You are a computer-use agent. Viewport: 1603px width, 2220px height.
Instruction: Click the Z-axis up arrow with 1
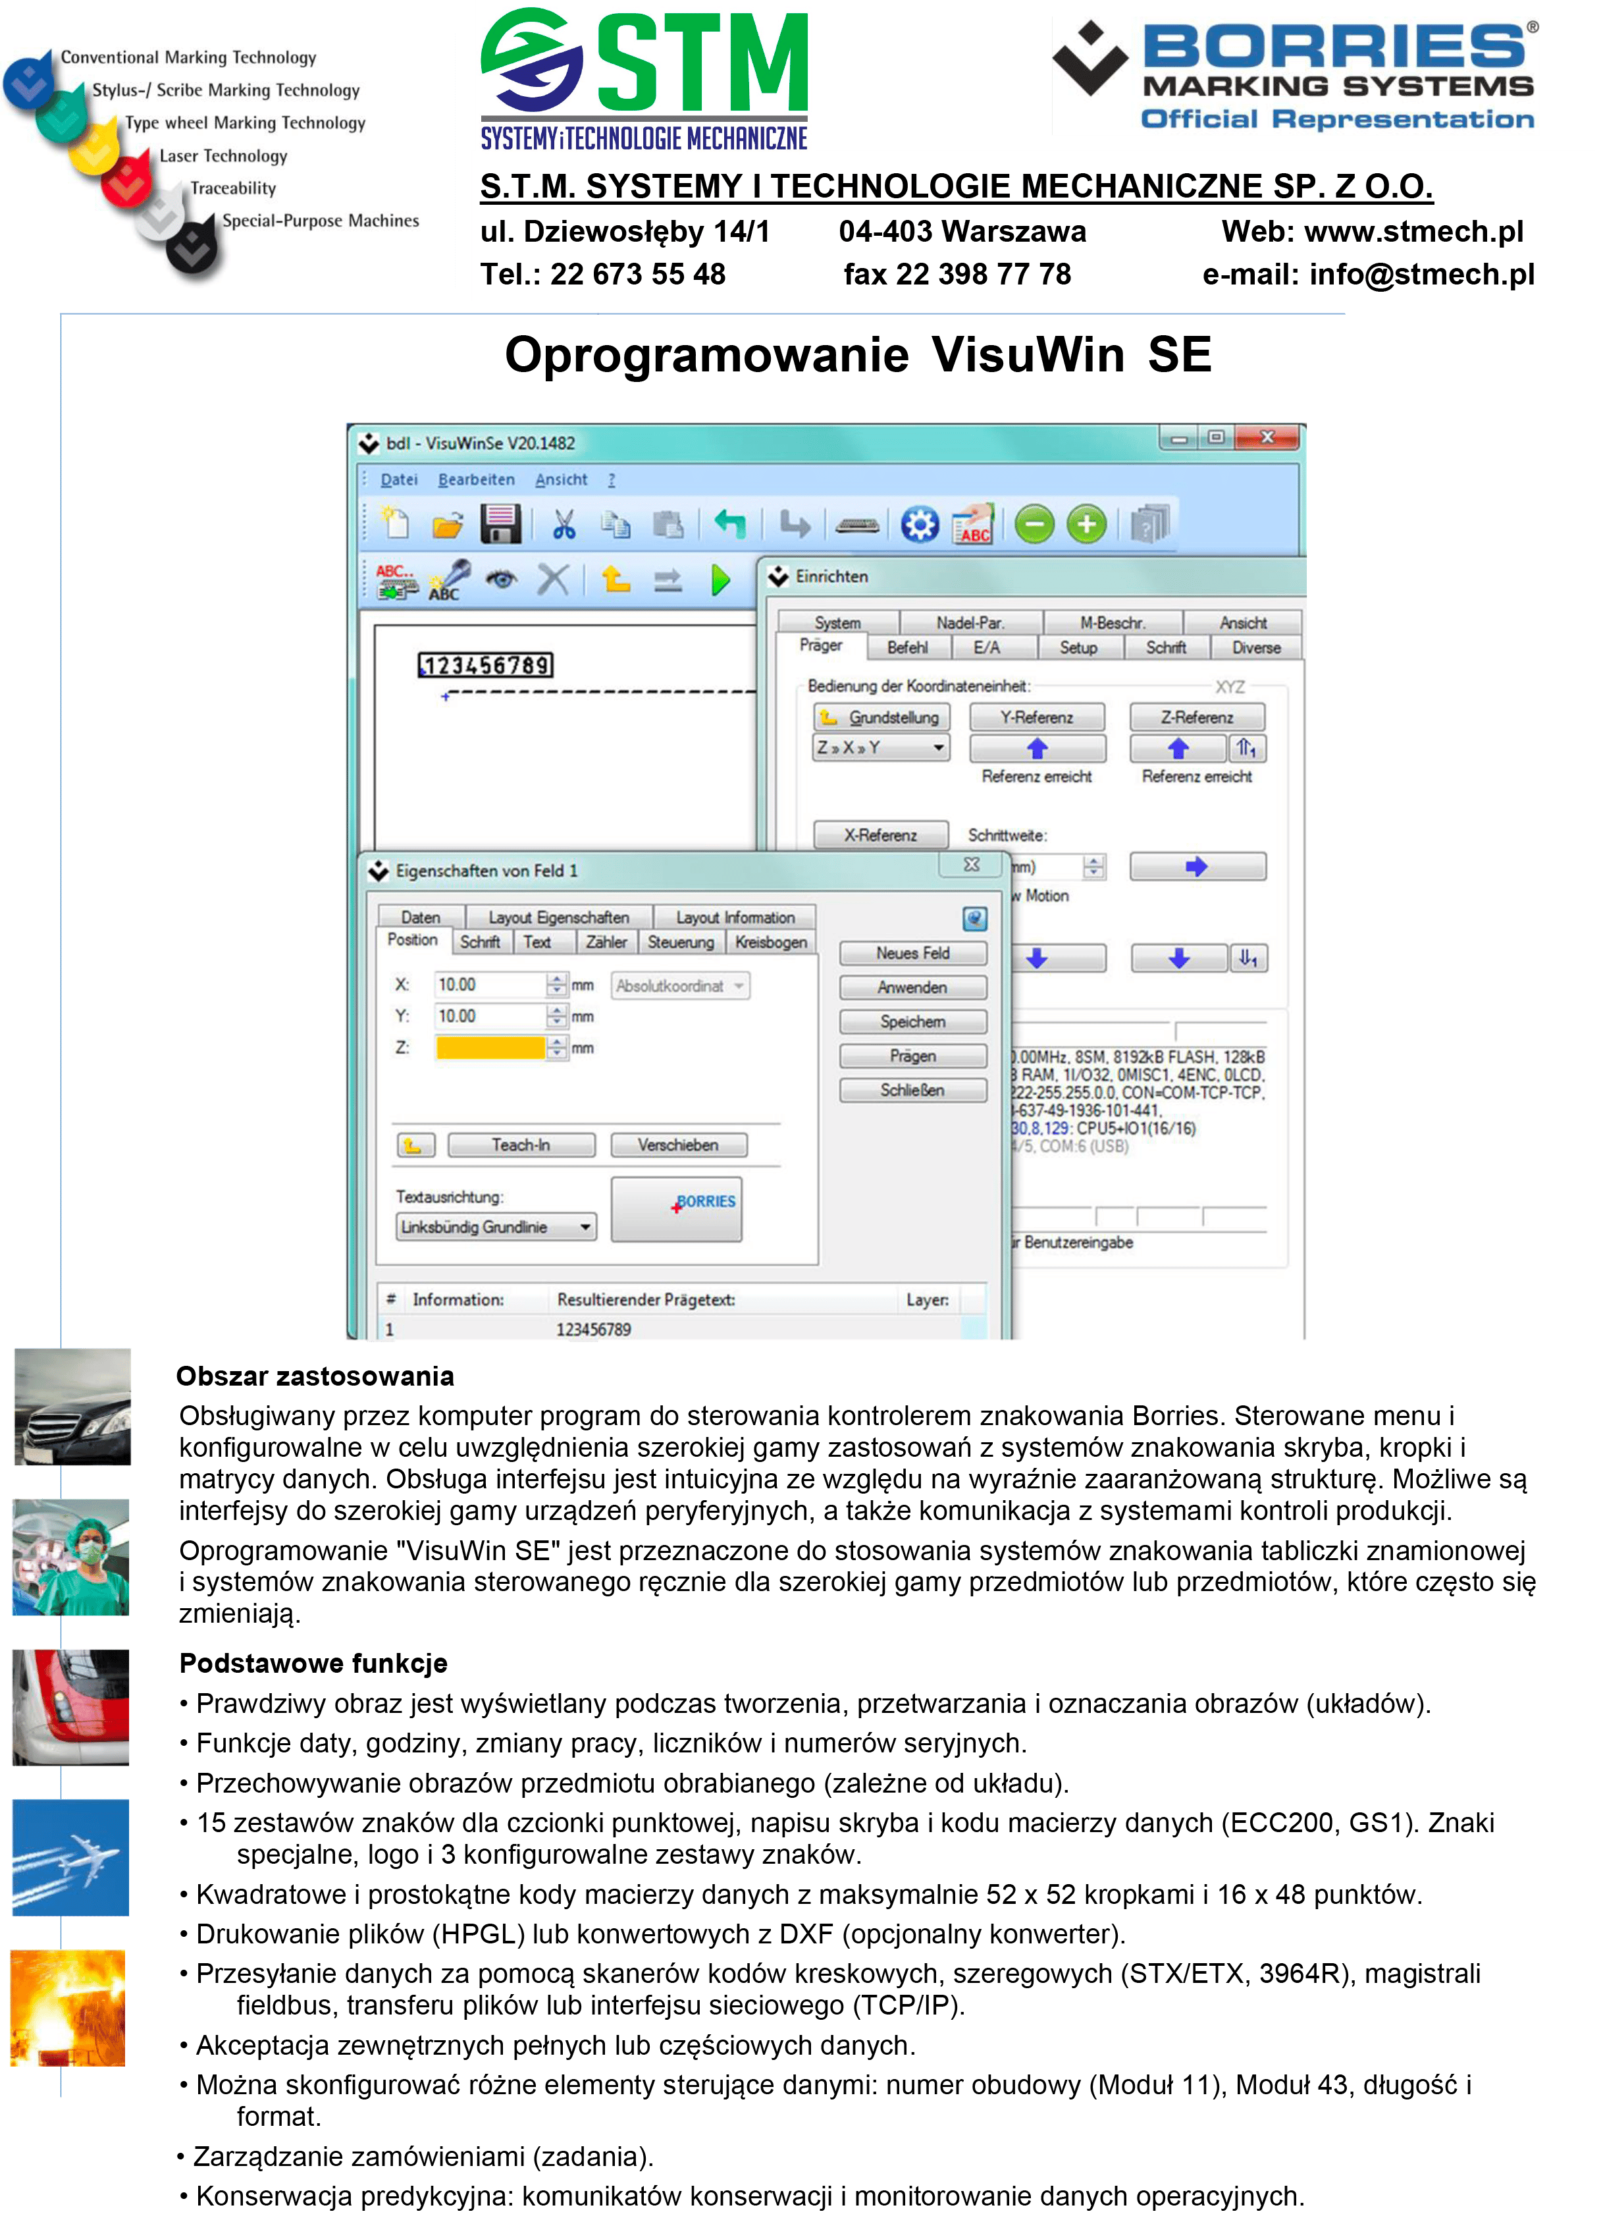click(1247, 748)
